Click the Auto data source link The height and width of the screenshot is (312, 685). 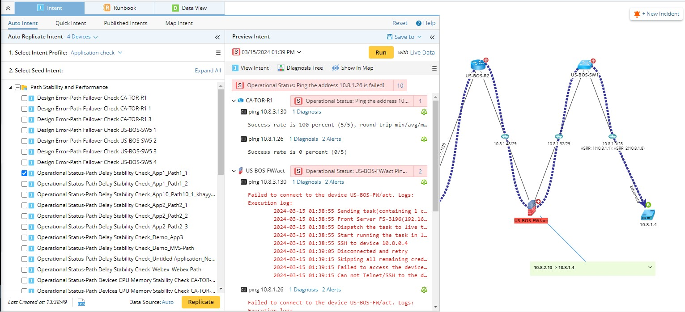[x=168, y=302]
